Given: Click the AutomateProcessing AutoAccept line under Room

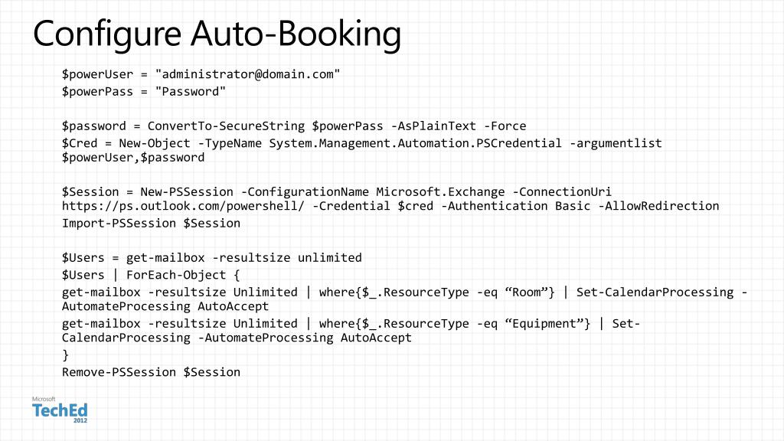Looking at the screenshot, I should coord(165,306).
